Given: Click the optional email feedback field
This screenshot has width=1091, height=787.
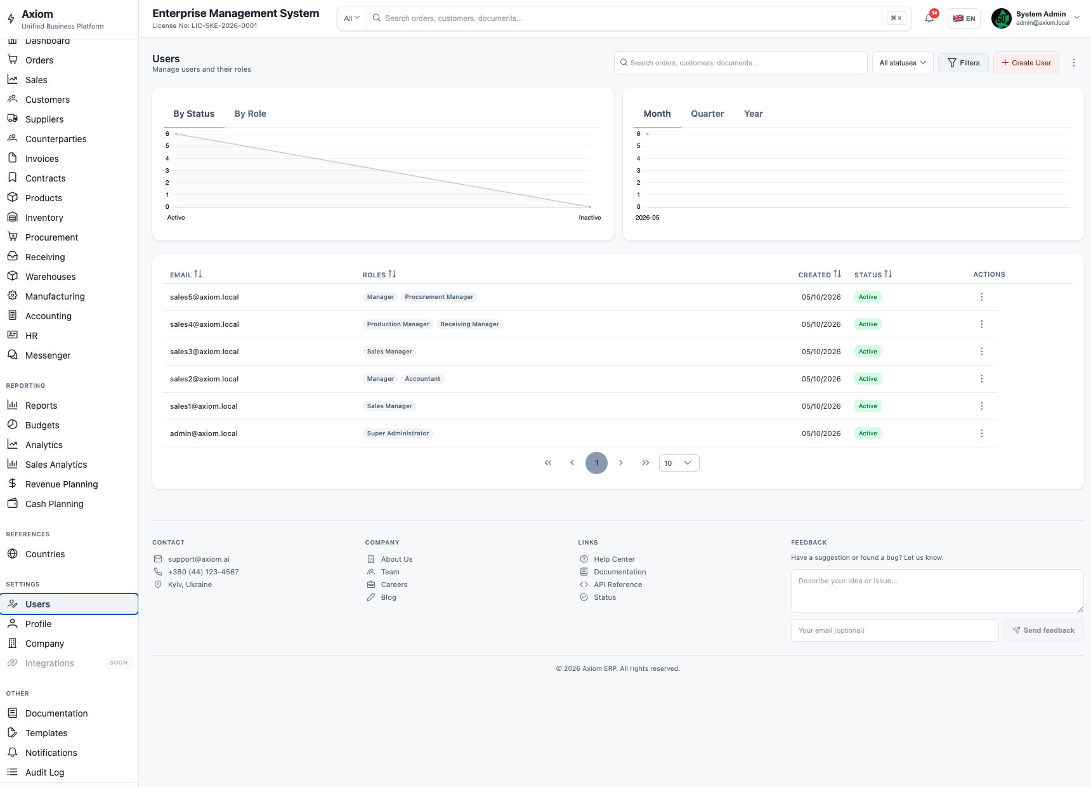Looking at the screenshot, I should (x=894, y=630).
